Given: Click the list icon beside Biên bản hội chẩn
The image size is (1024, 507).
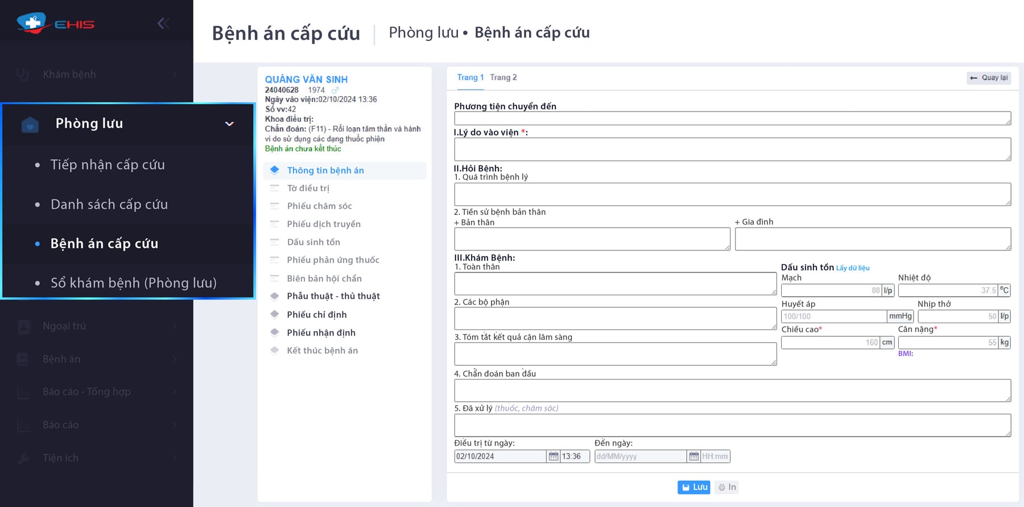Looking at the screenshot, I should [x=275, y=278].
